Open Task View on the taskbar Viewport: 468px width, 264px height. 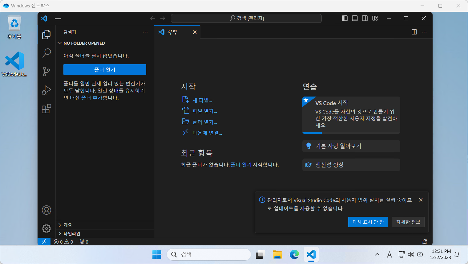(x=260, y=255)
